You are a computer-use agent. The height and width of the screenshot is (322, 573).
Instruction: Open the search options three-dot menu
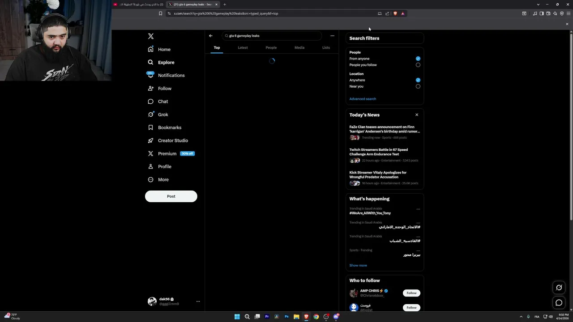click(x=332, y=36)
